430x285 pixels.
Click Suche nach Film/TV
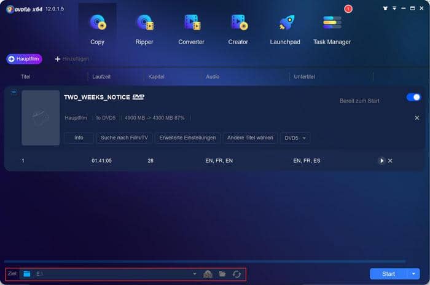pos(124,138)
